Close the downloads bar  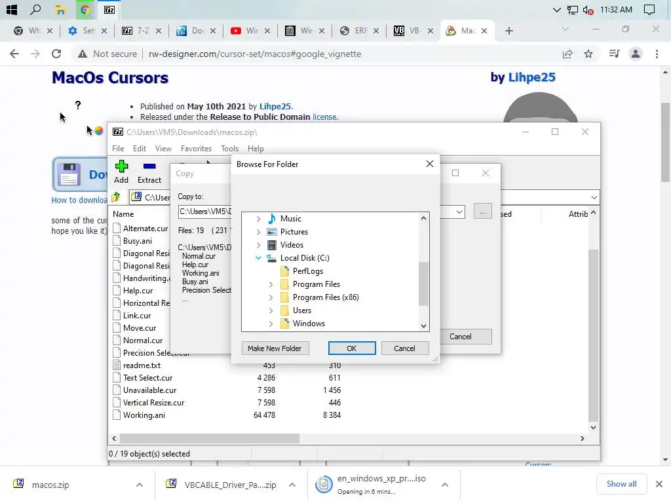[x=659, y=484]
